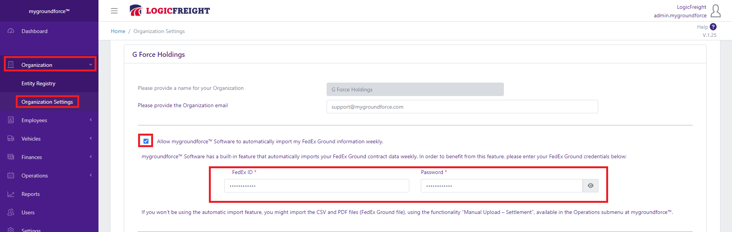Expand the Finances submenu arrow

[x=91, y=157]
